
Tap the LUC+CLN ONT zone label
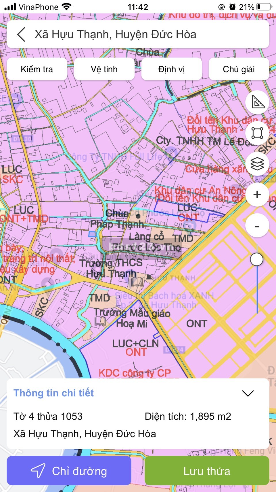135,348
